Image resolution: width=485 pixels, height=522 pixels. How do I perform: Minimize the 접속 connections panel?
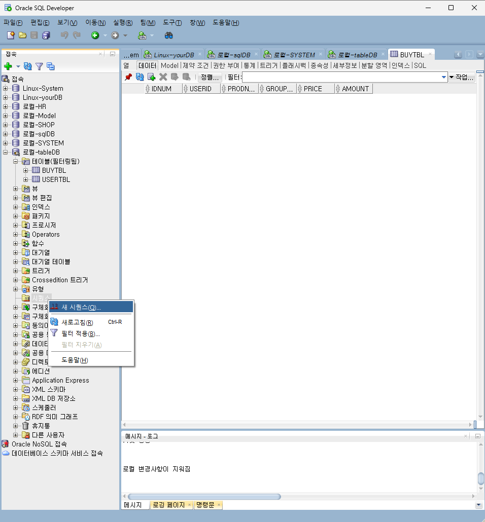coord(113,54)
